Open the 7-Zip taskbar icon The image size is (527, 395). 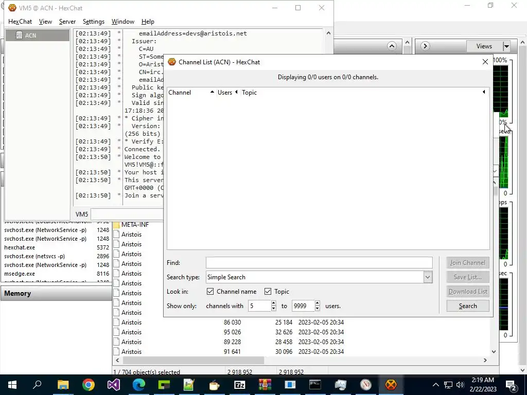(x=240, y=385)
